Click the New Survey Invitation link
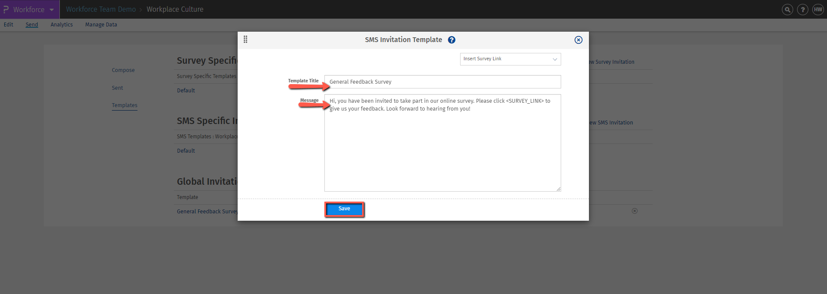Screen dimensions: 827x294 pos(611,62)
